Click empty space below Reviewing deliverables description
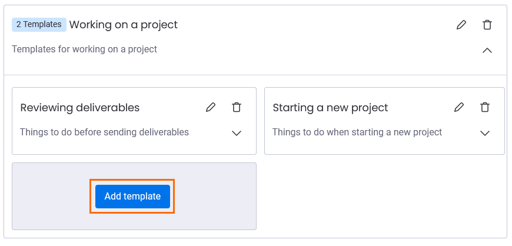This screenshot has height=246, width=512. pos(118,146)
